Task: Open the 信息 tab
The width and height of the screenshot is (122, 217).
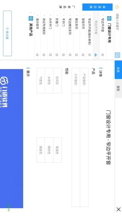Action: (x=118, y=70)
